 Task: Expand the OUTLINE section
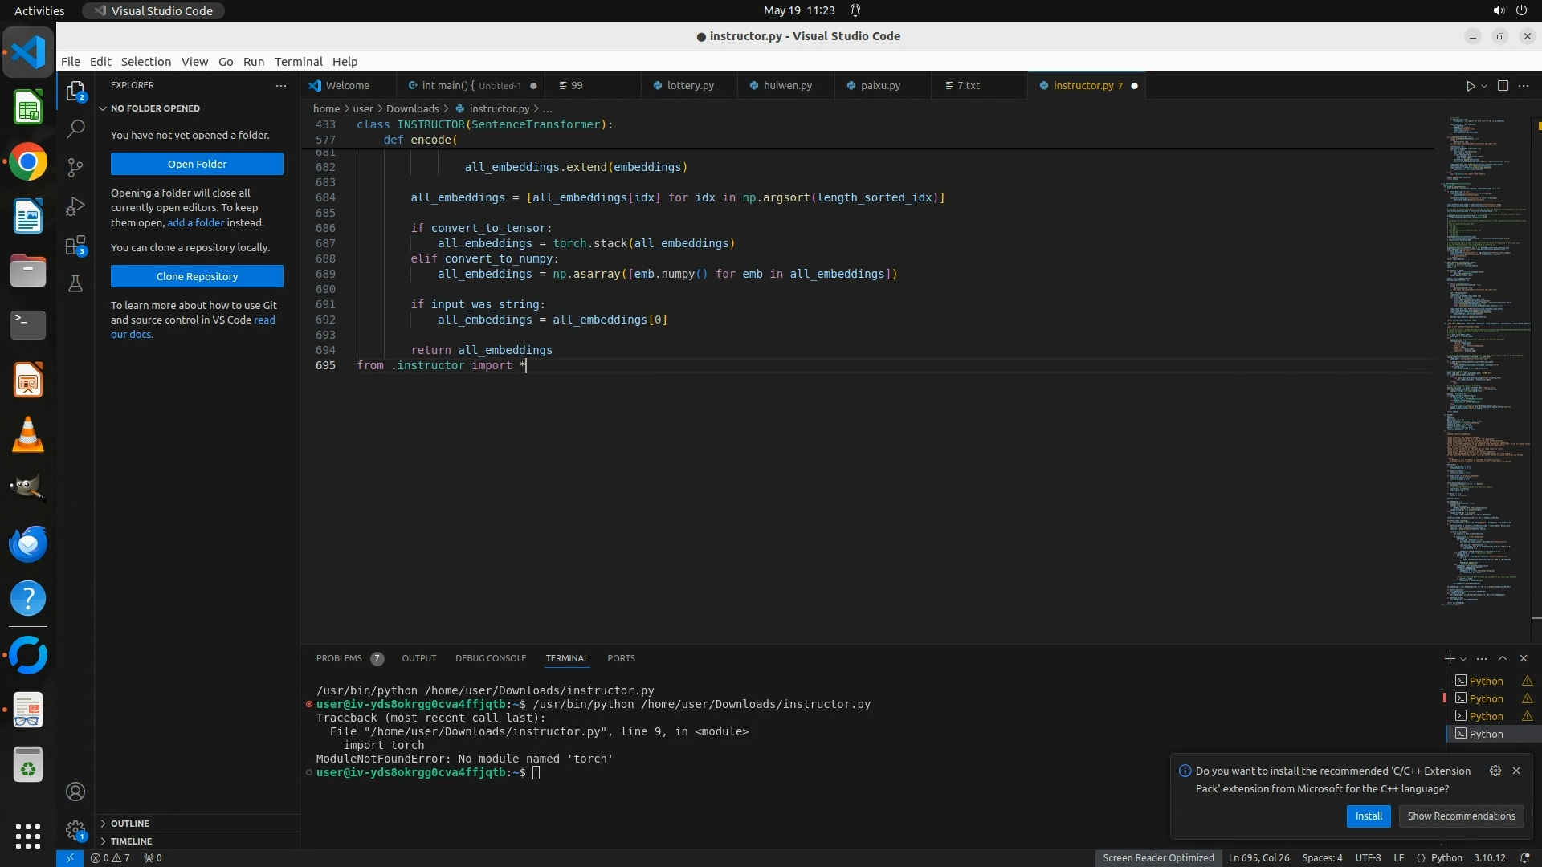130,824
